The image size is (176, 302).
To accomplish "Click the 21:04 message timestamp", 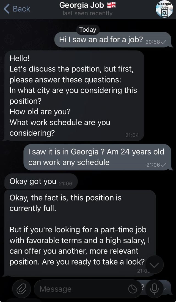I will (x=132, y=135).
